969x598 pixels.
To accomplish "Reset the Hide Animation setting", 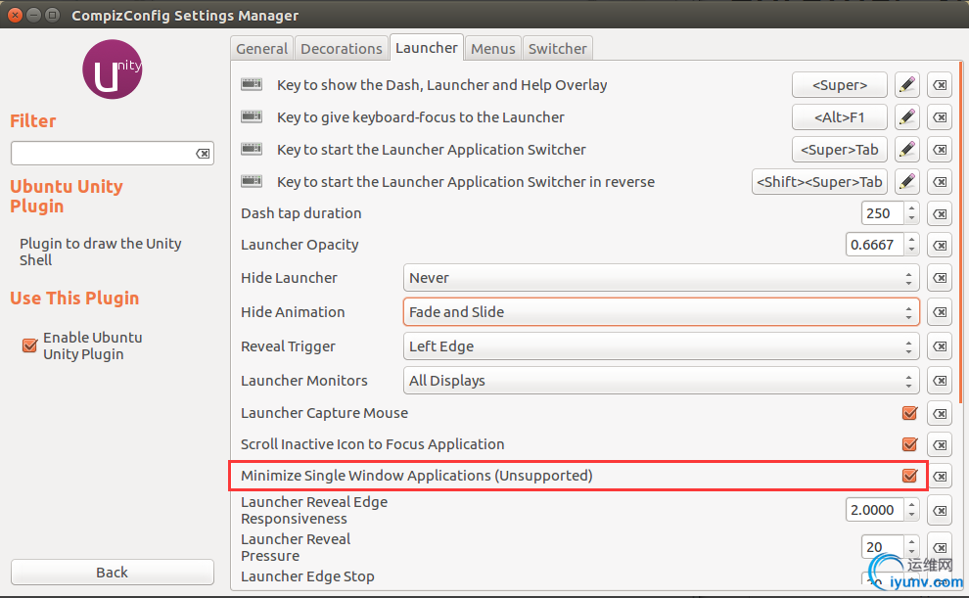I will 940,312.
